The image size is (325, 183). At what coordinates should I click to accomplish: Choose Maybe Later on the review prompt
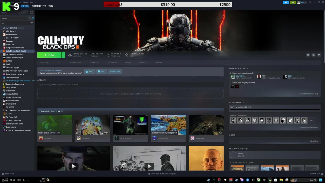pos(115,72)
